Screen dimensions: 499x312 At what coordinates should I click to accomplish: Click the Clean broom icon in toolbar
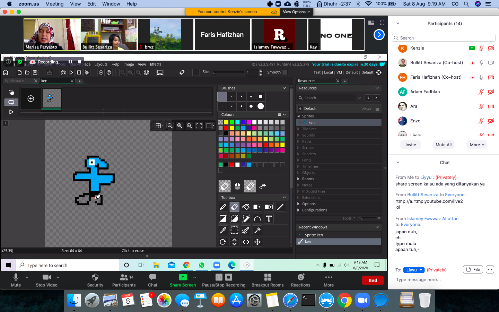tap(87, 72)
